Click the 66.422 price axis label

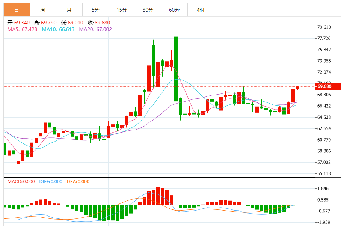click(324, 106)
